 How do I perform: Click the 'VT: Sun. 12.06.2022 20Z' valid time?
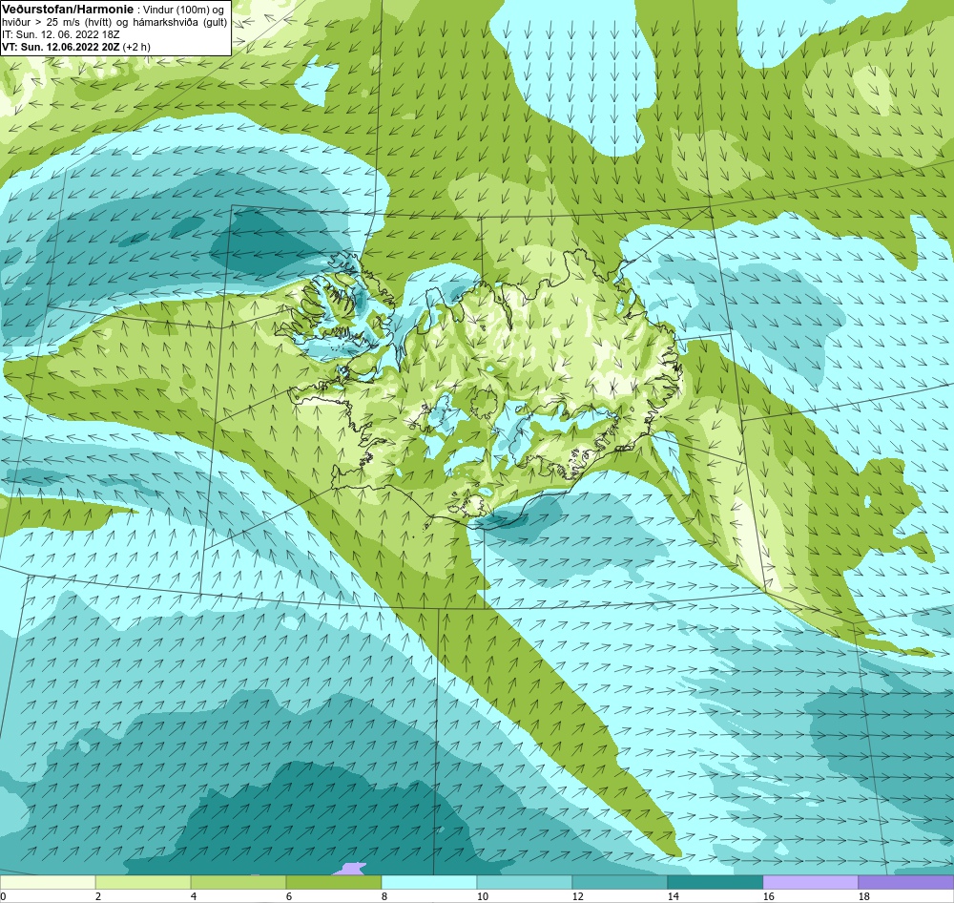coord(60,47)
